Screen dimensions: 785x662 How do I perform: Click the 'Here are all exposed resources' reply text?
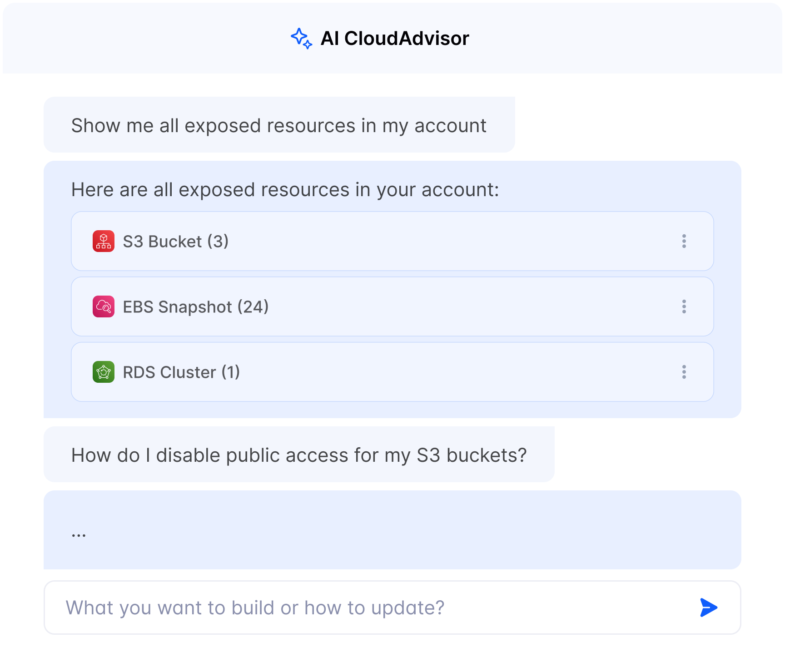pyautogui.click(x=285, y=190)
